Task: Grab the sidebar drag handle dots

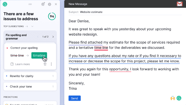Action: (x=30, y=4)
